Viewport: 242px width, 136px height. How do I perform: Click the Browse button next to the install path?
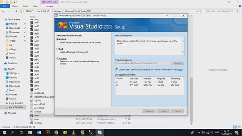click(x=178, y=63)
